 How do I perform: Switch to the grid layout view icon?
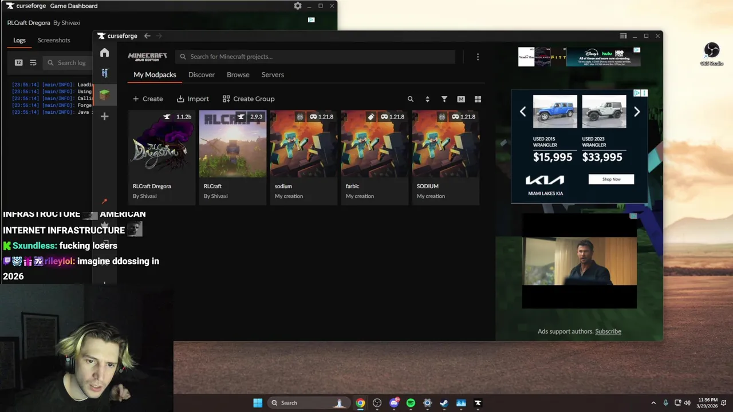click(478, 99)
